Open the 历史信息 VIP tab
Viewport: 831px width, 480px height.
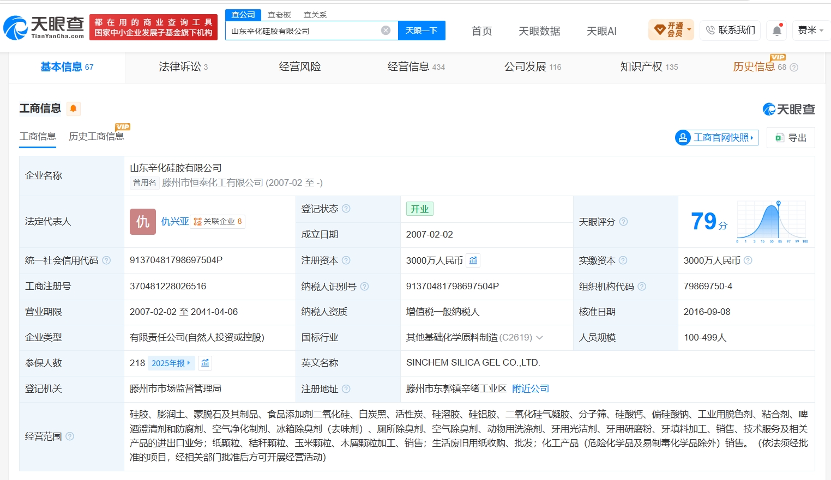point(760,67)
